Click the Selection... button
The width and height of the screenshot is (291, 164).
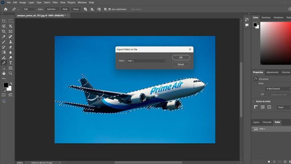tap(52, 9)
